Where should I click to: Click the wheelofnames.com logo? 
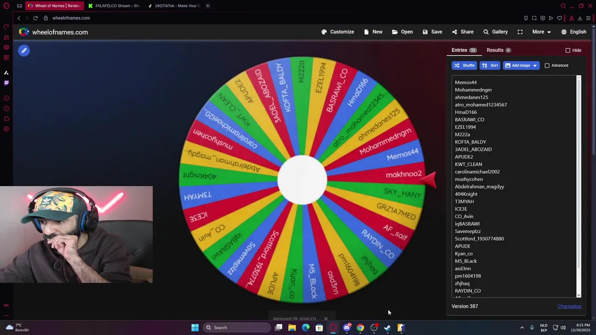click(x=53, y=32)
